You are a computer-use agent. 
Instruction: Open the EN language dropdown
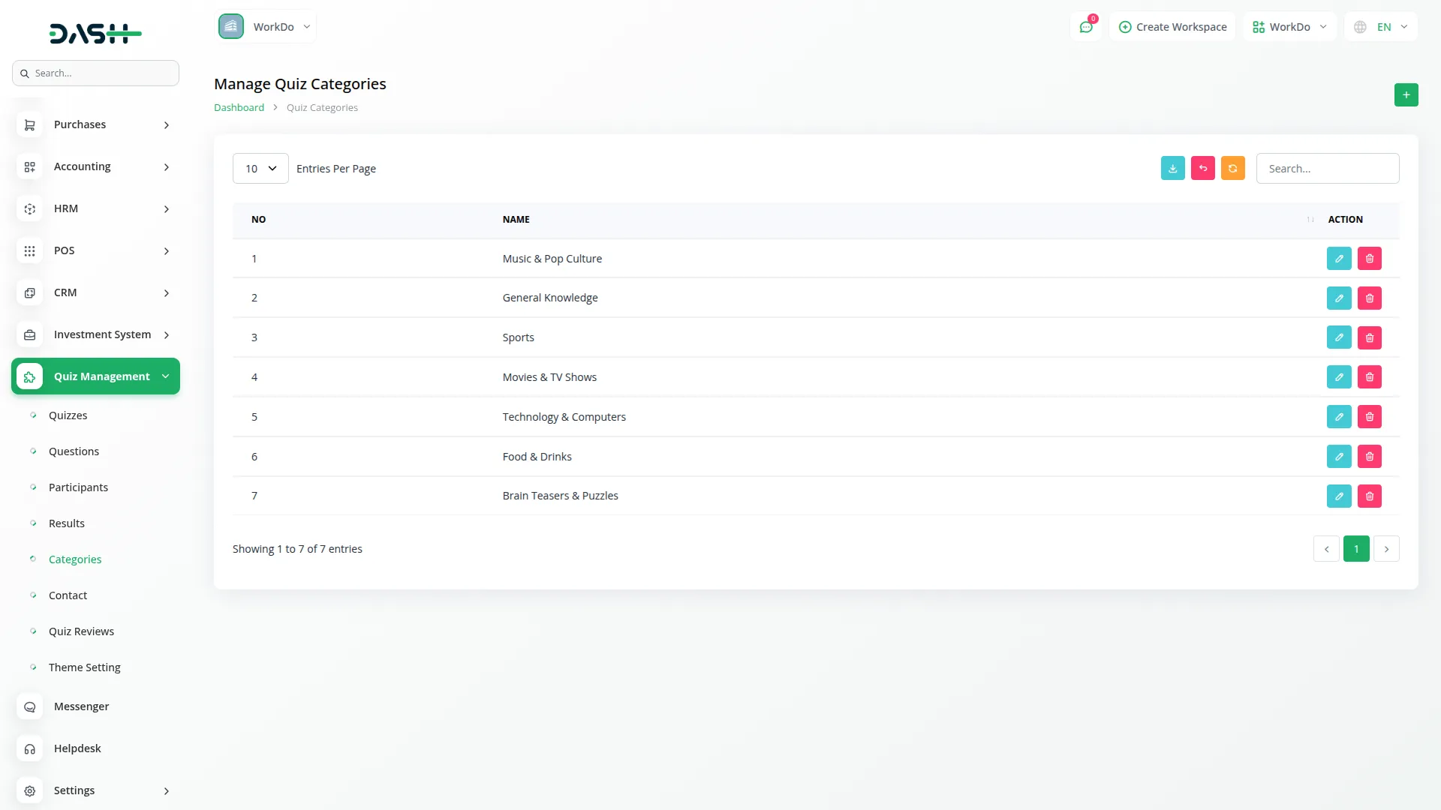click(x=1381, y=26)
